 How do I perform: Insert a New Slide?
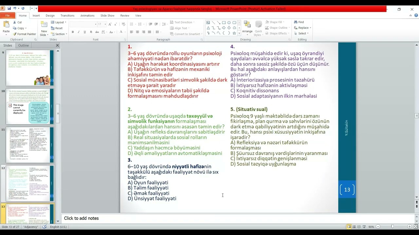(x=44, y=28)
